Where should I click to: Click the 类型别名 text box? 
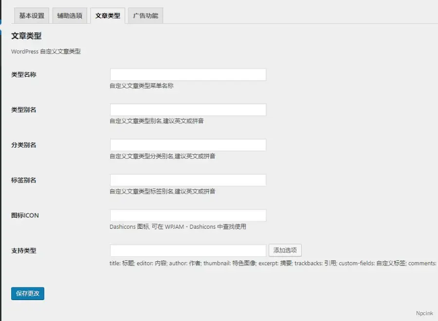pyautogui.click(x=188, y=109)
